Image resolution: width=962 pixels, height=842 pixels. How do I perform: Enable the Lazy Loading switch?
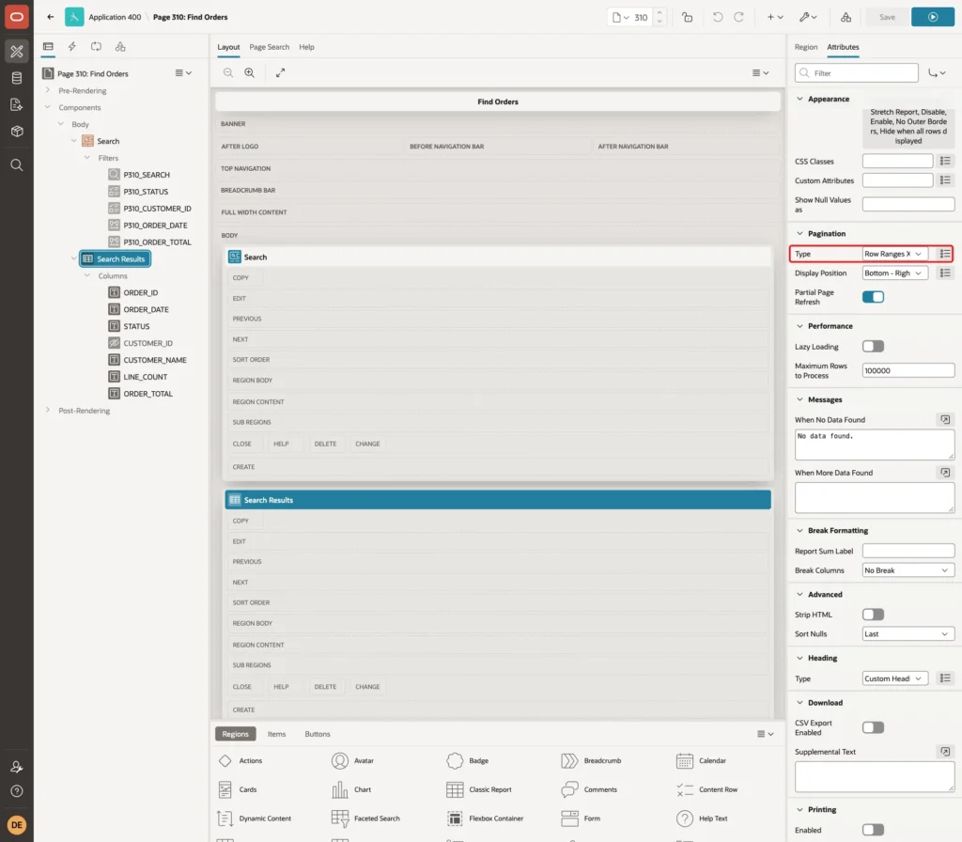point(873,346)
